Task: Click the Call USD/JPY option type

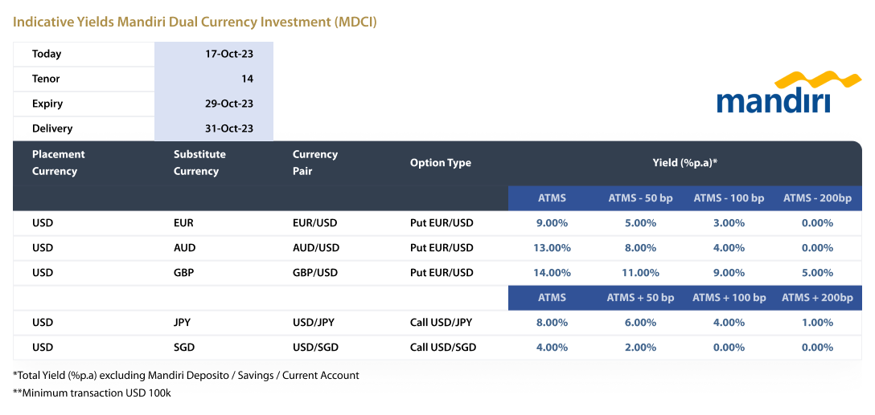Action: (x=442, y=323)
